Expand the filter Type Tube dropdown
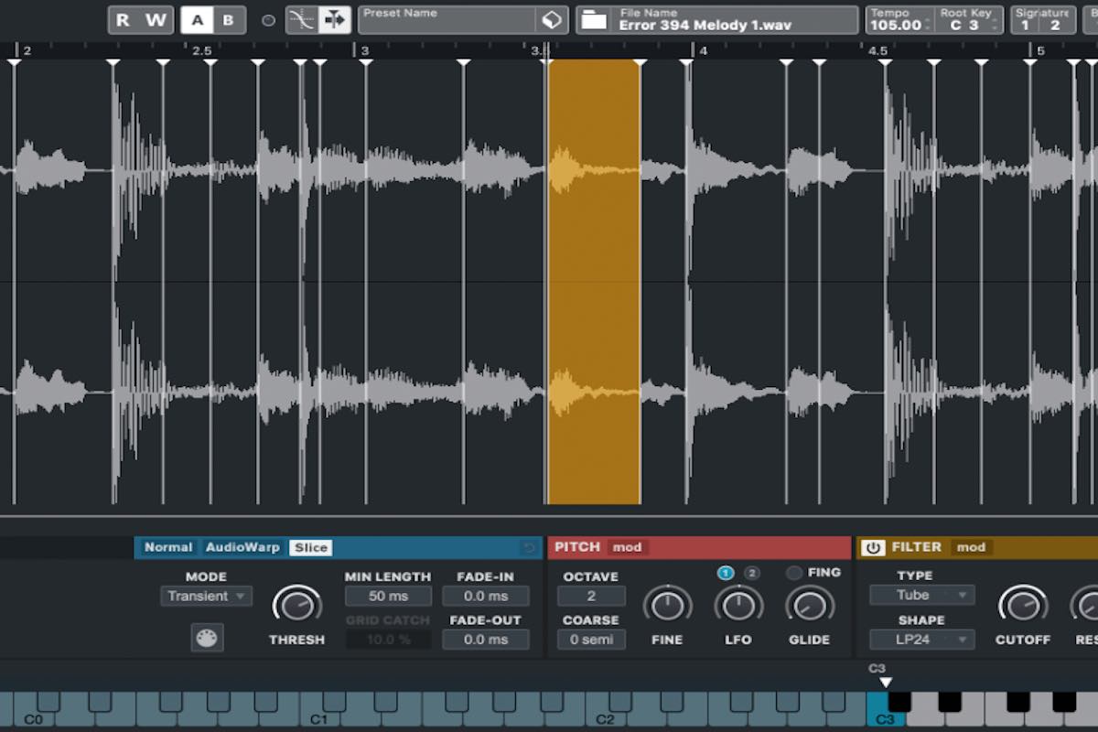 tap(921, 595)
